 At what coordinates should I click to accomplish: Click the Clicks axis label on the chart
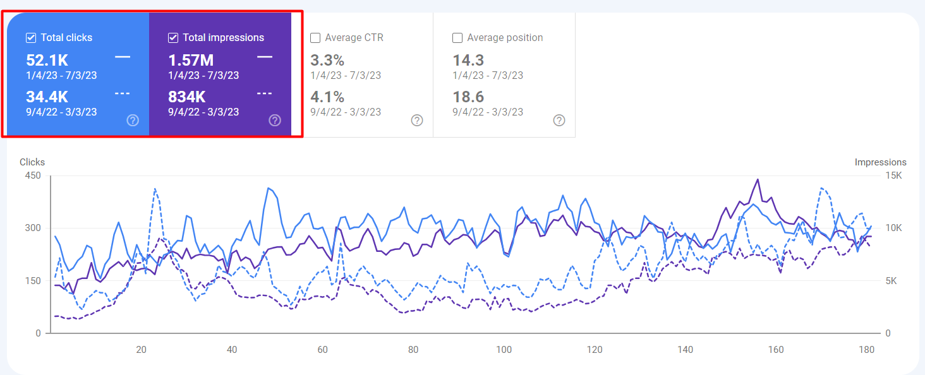tap(32, 162)
